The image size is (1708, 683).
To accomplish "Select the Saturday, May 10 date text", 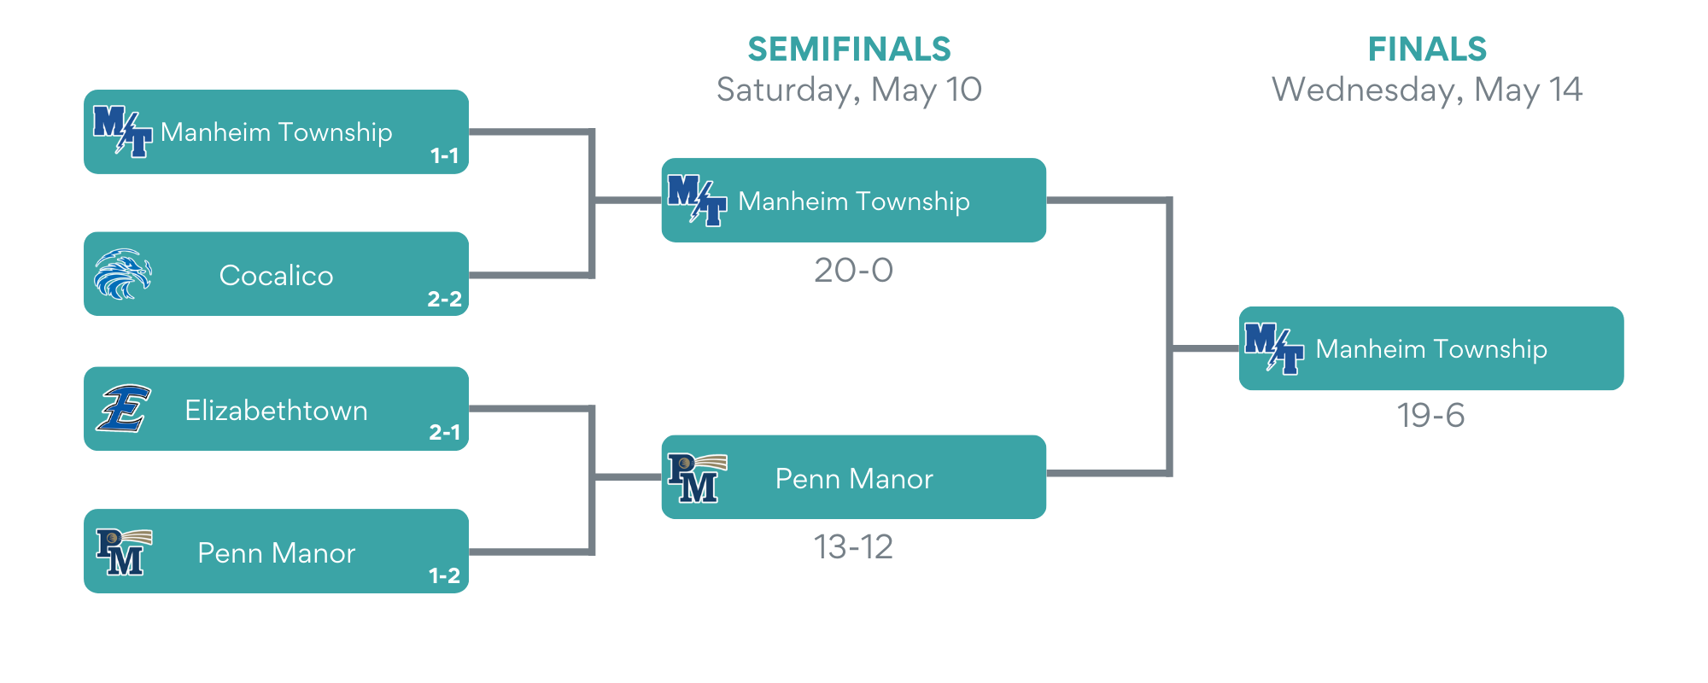I will coord(849,90).
